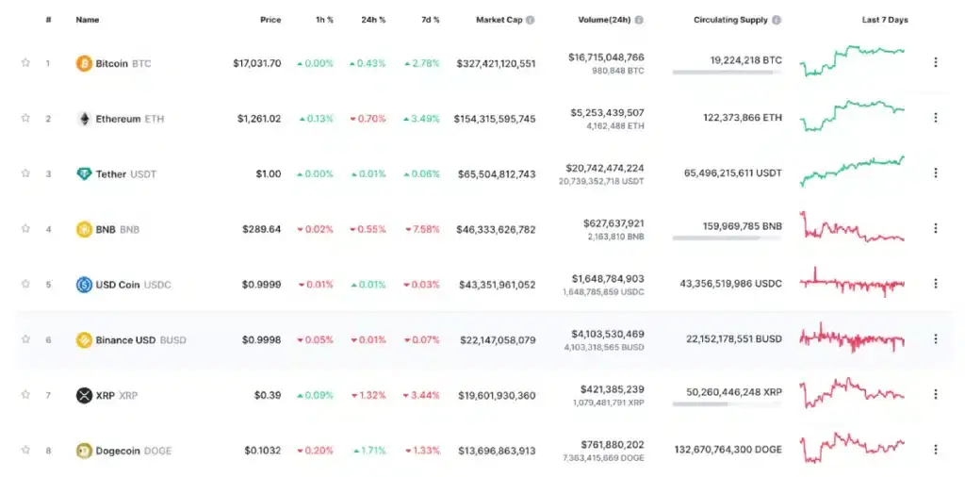Screen dimensions: 965x477
Task: Click BNB's circulating supply progress bar
Action: click(727, 238)
